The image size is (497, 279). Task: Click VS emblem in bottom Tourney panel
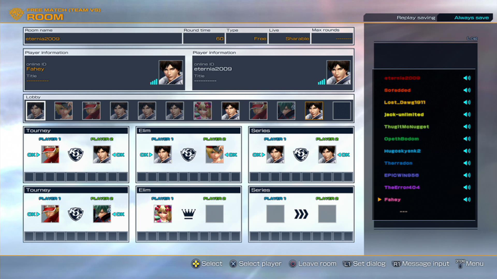coord(76,214)
